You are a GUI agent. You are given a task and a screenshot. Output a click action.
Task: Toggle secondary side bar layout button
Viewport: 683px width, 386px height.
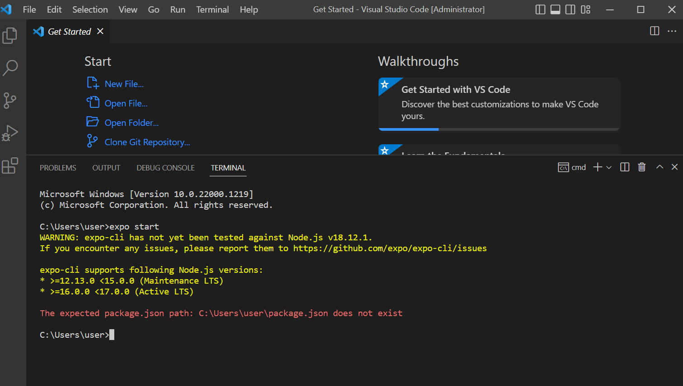pyautogui.click(x=571, y=9)
